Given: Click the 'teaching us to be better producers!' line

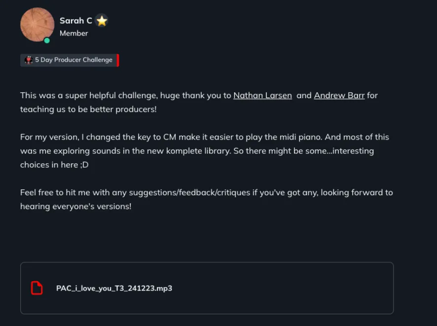Looking at the screenshot, I should click(x=88, y=109).
